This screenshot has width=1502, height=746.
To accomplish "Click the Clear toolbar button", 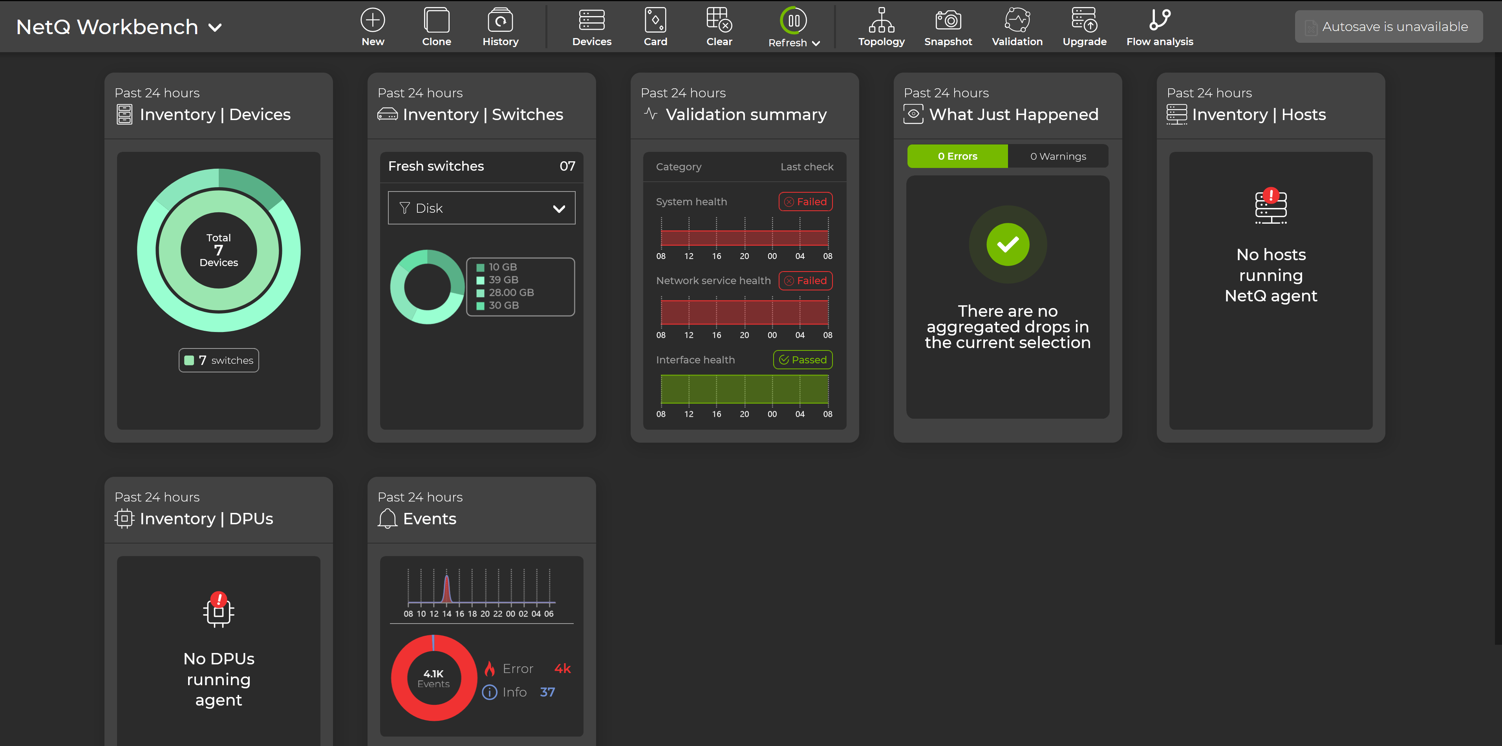I will (x=719, y=27).
